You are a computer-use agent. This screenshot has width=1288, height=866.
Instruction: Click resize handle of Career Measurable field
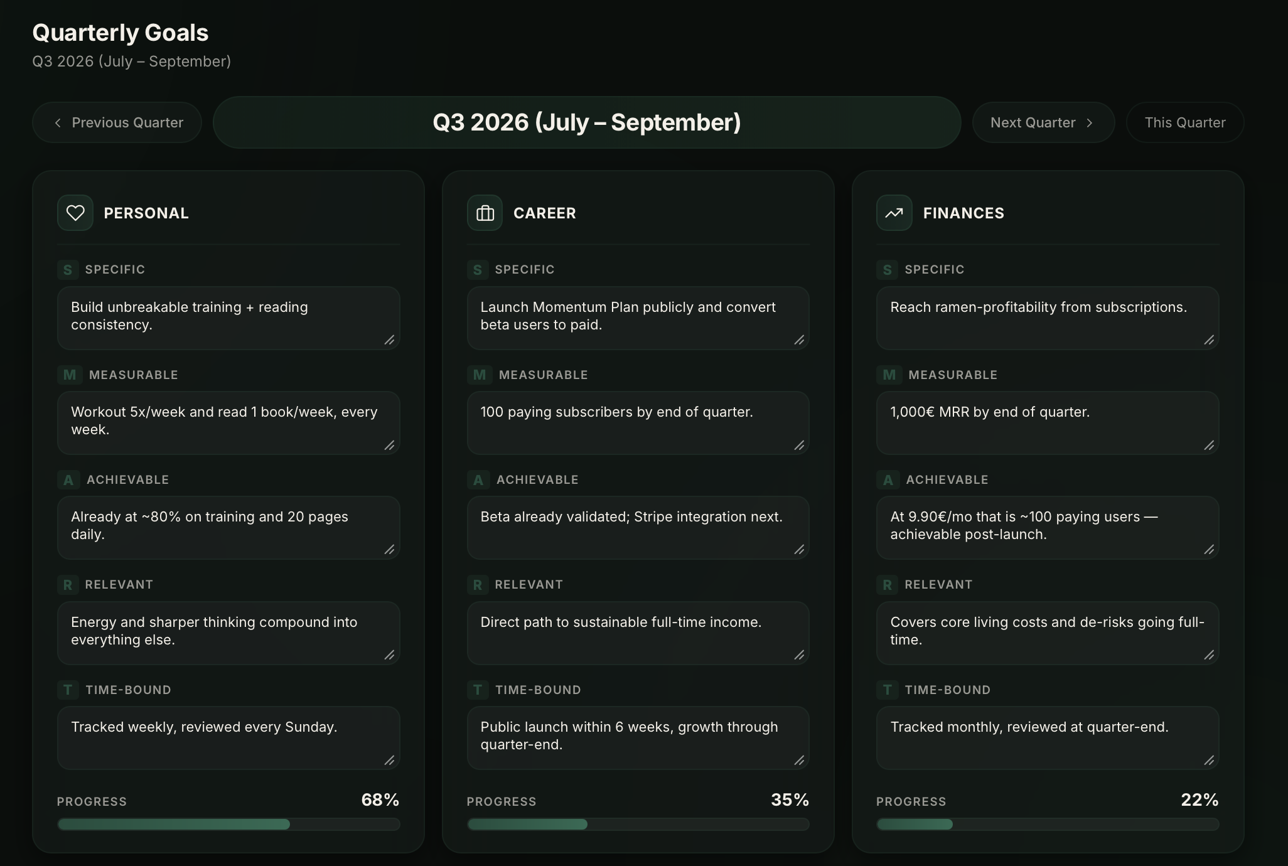click(800, 445)
